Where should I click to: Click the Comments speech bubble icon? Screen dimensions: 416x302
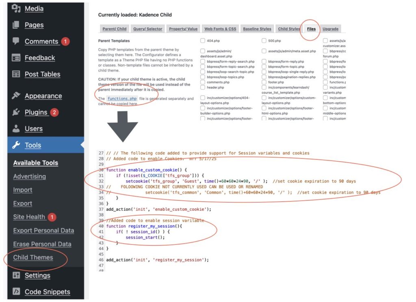pyautogui.click(x=16, y=41)
